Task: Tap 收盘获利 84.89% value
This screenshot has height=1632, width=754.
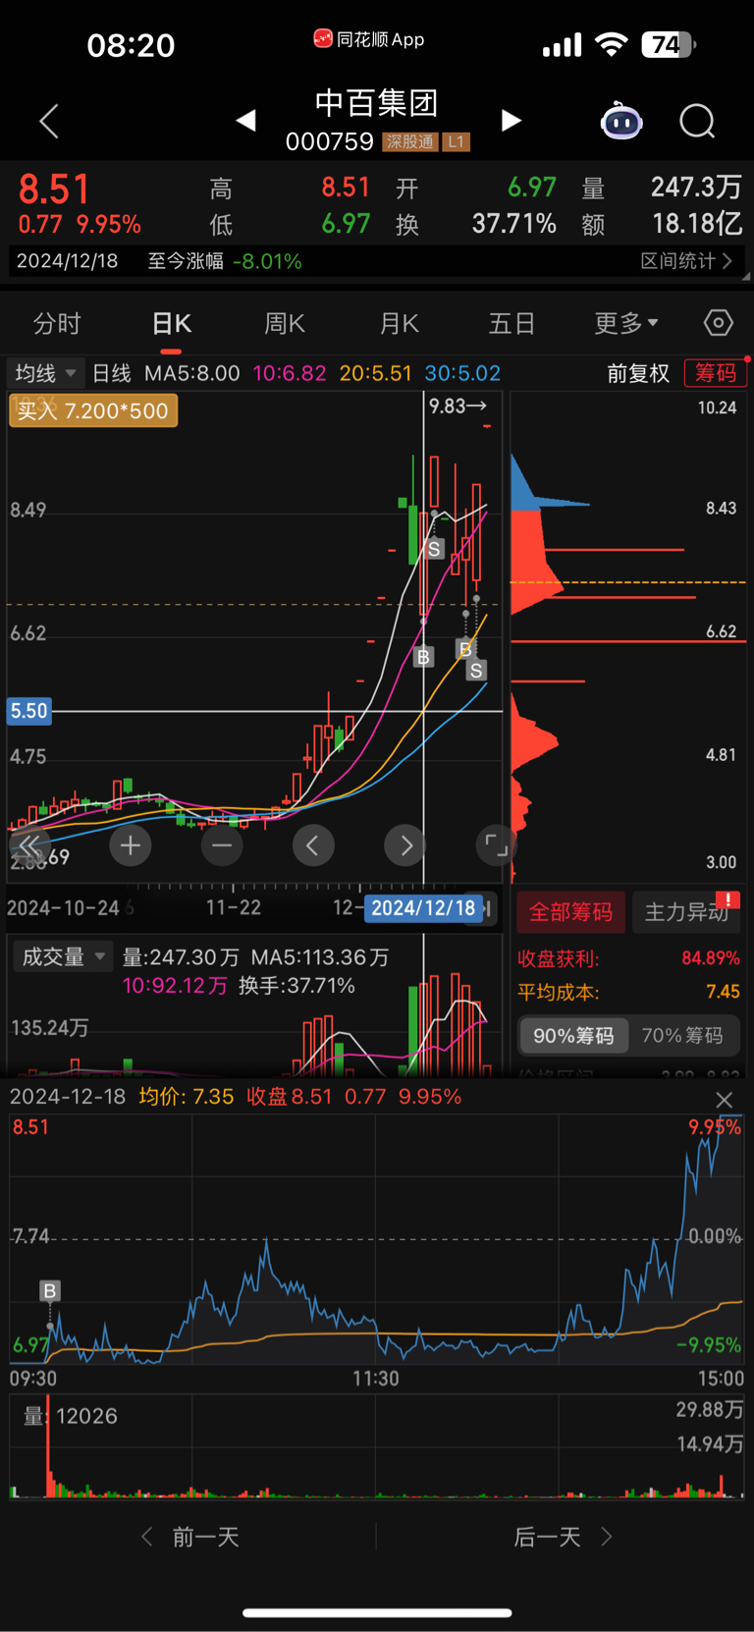Action: coord(711,957)
